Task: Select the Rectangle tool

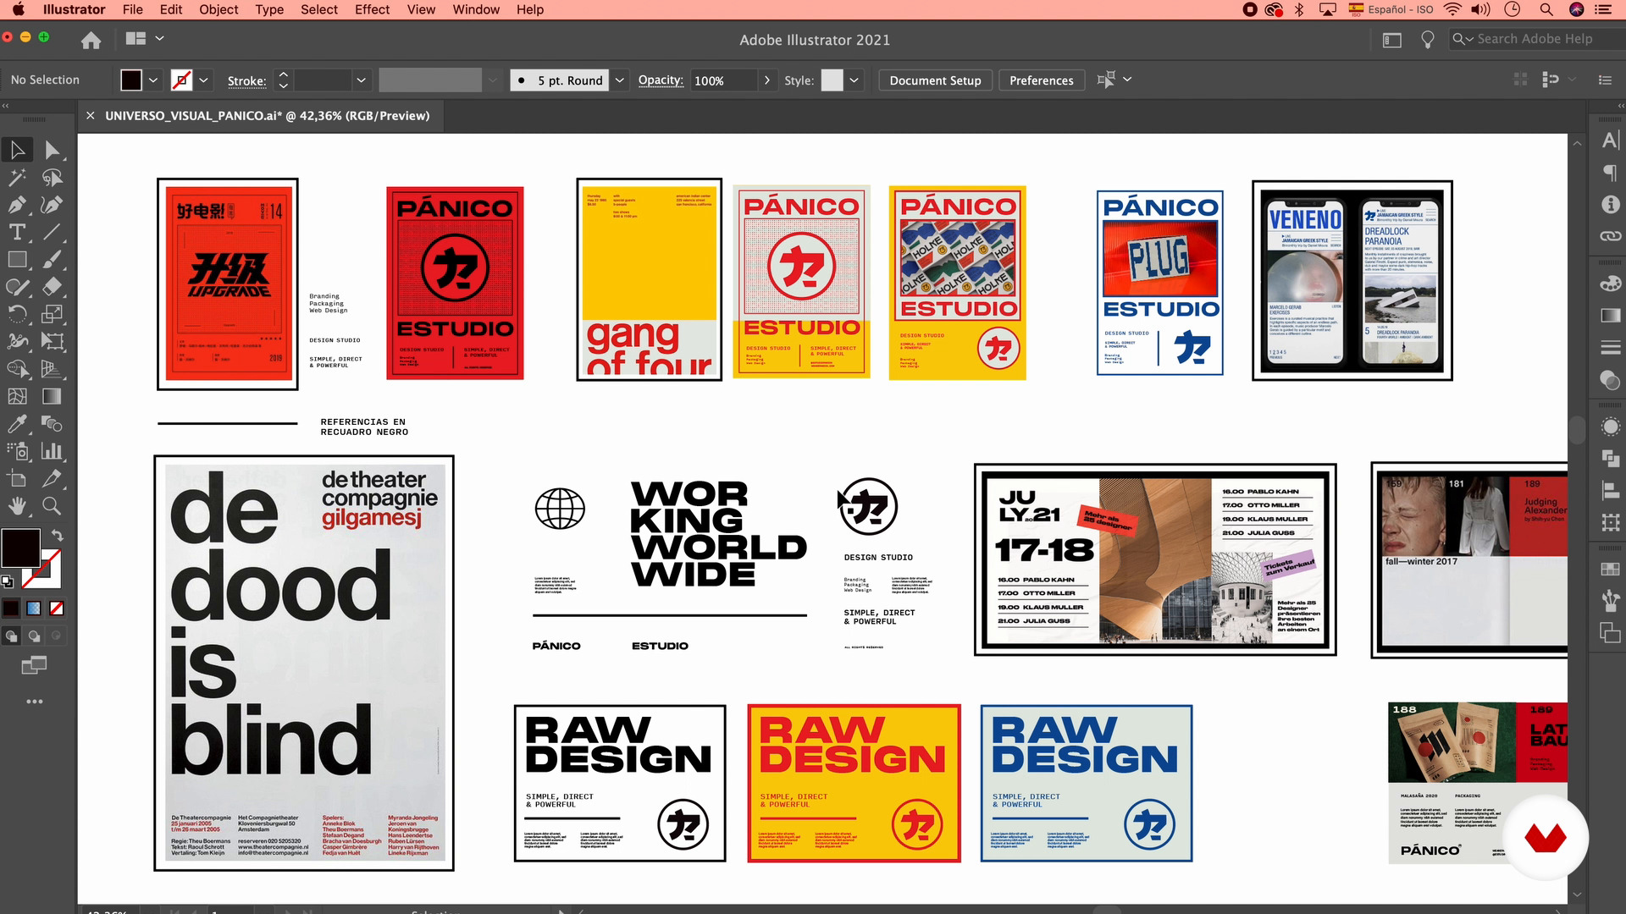Action: coord(17,260)
